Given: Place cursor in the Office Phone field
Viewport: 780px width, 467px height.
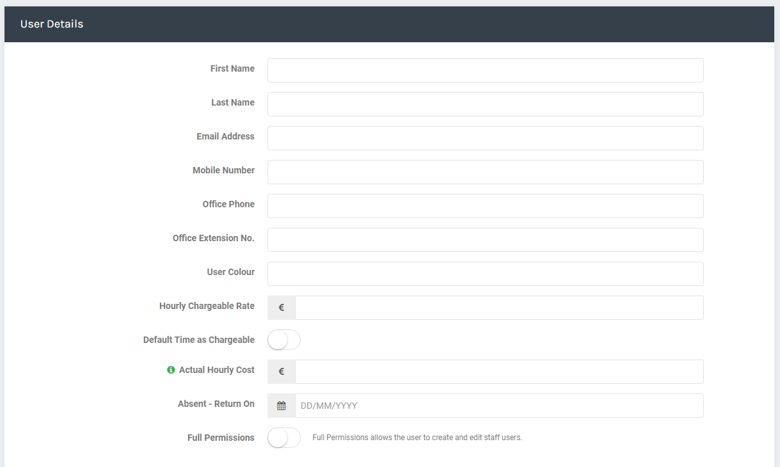Looking at the screenshot, I should point(486,206).
